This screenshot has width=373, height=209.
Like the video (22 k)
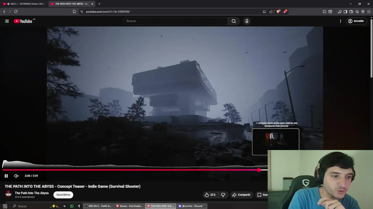(210, 195)
